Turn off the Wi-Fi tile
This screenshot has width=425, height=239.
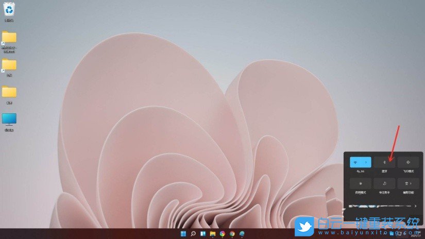356,162
